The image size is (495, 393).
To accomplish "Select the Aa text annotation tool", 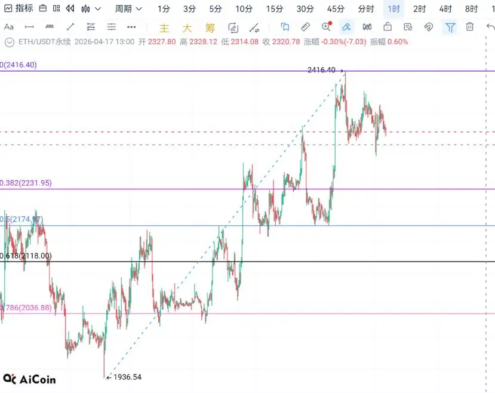I will pos(9,27).
